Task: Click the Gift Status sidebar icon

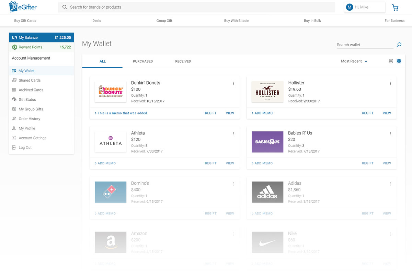Action: click(14, 99)
